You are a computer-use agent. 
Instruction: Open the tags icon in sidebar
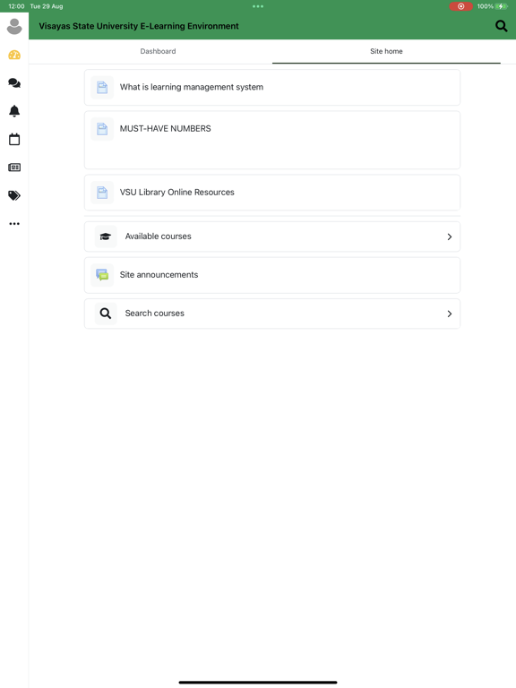pos(14,195)
